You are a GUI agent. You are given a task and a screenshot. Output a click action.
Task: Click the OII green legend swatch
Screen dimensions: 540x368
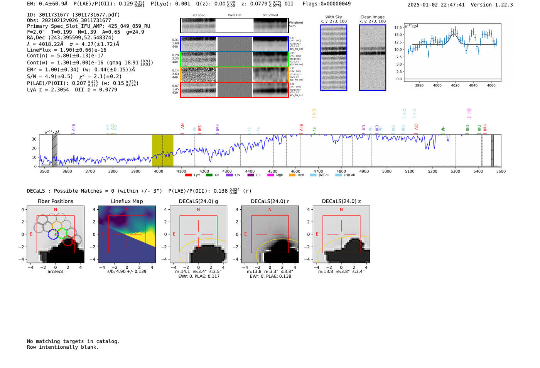click(209, 175)
